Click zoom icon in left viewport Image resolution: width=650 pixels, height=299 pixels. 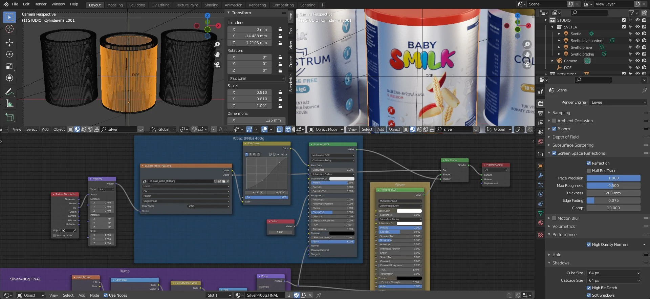(217, 44)
